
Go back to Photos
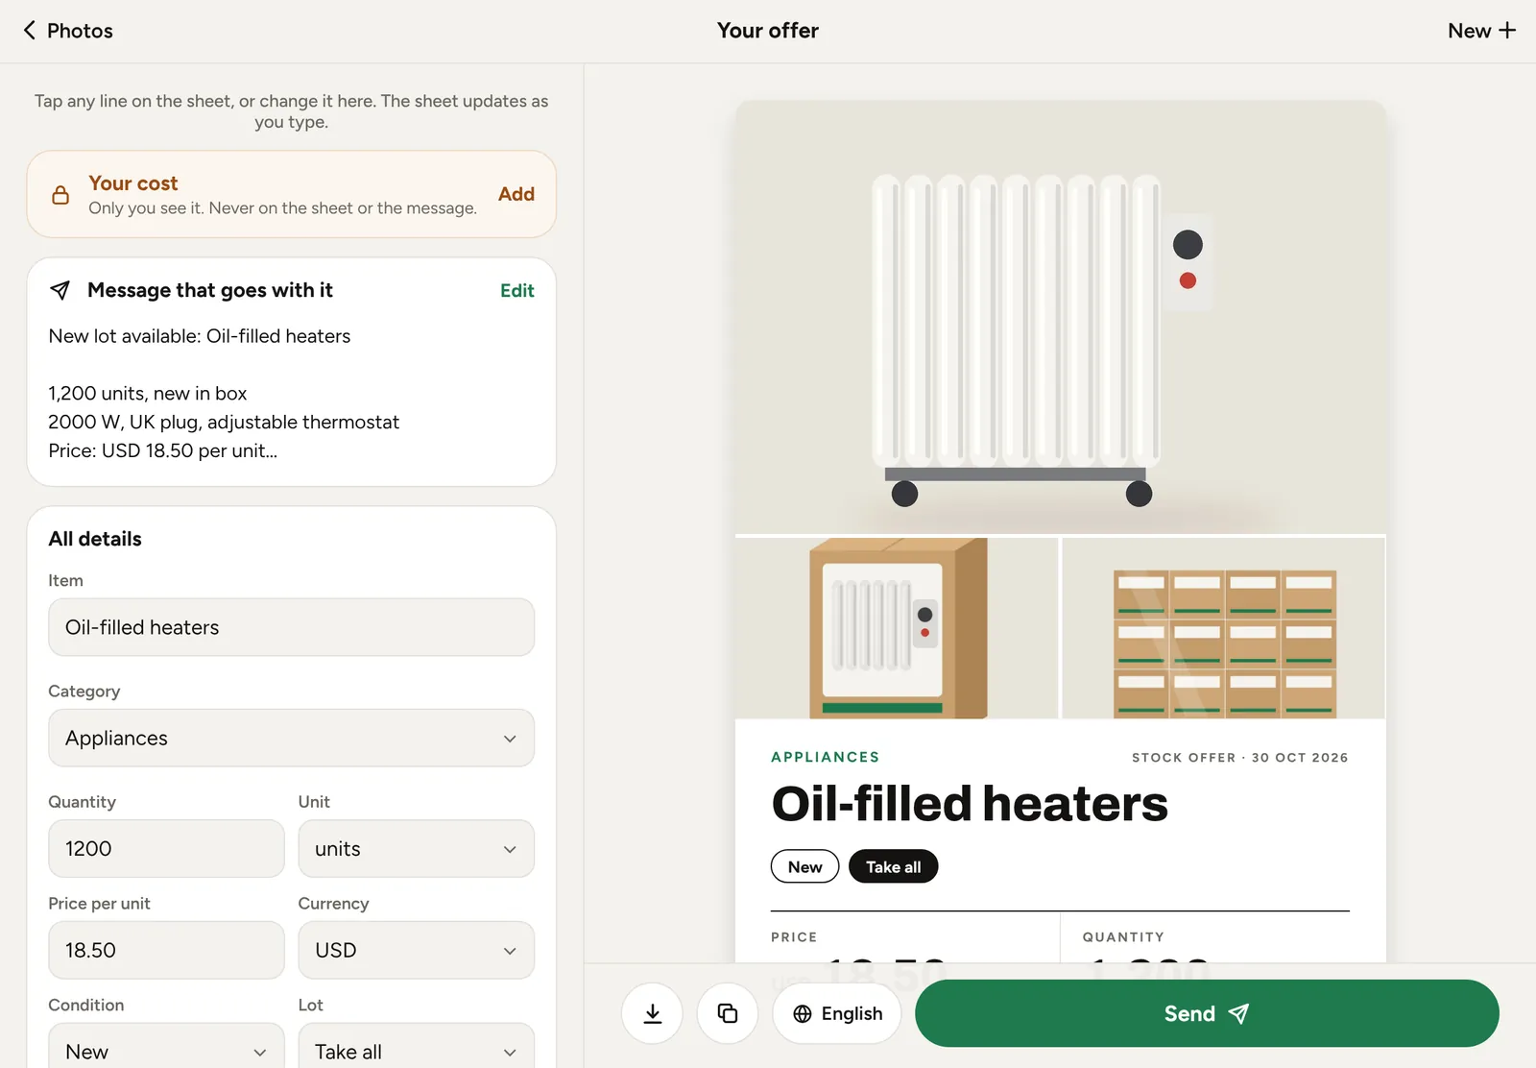click(67, 31)
